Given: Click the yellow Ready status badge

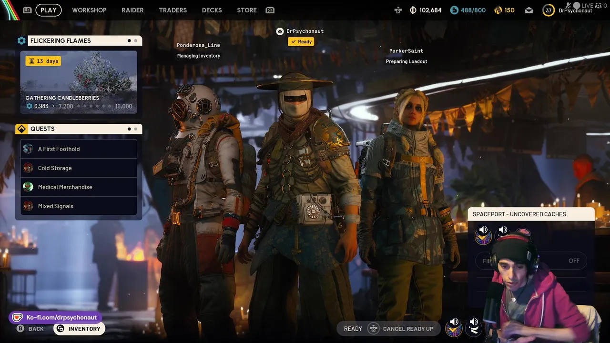Looking at the screenshot, I should tap(301, 41).
